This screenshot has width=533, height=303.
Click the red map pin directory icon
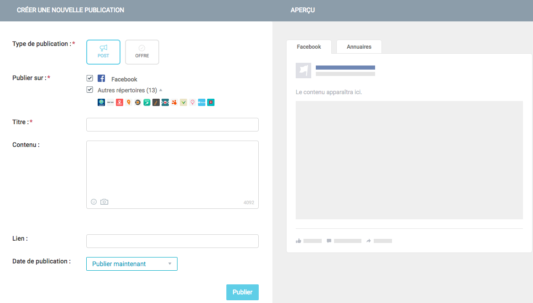pyautogui.click(x=119, y=102)
